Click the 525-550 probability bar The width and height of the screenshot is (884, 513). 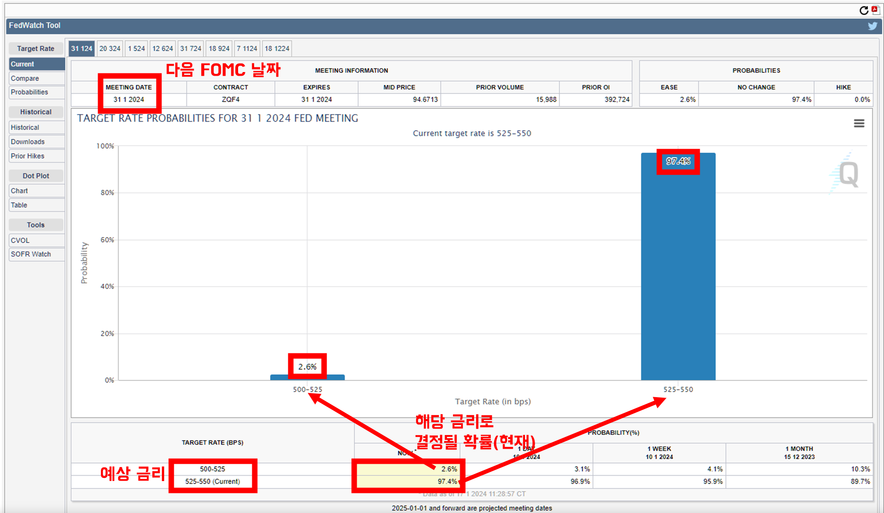[x=678, y=267]
